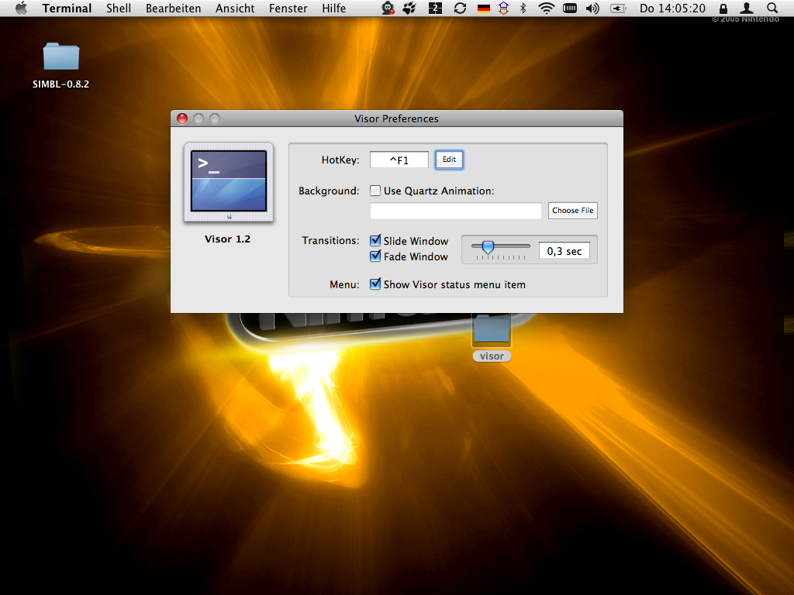Uncheck Slide Window transition

click(375, 240)
